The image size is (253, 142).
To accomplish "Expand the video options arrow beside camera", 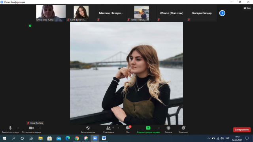I will tap(40, 128).
